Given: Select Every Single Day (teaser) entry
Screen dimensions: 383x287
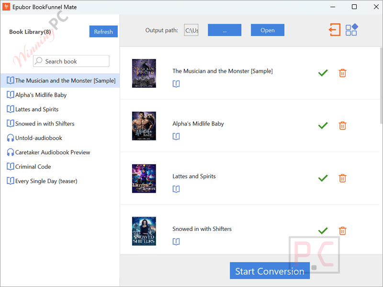Looking at the screenshot, I should point(60,181).
